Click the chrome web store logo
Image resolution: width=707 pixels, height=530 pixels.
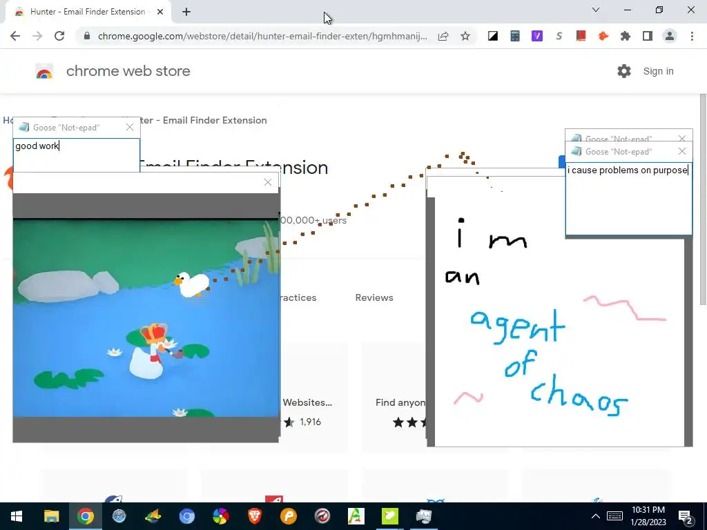(44, 71)
